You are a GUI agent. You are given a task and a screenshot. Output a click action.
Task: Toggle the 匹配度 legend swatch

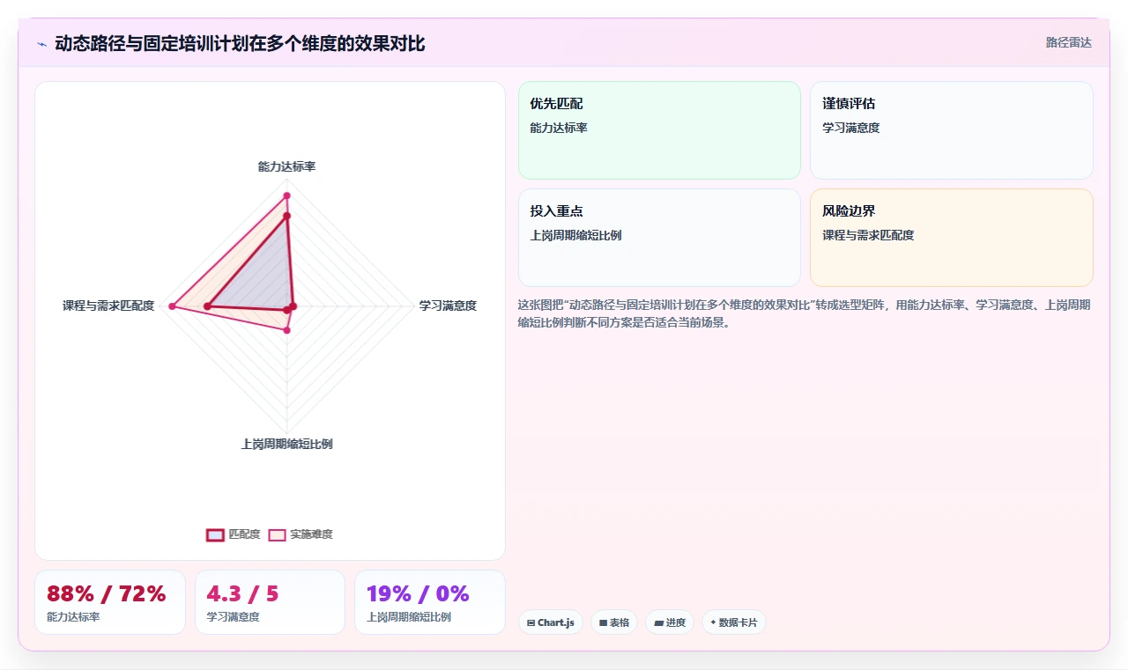[x=215, y=534]
